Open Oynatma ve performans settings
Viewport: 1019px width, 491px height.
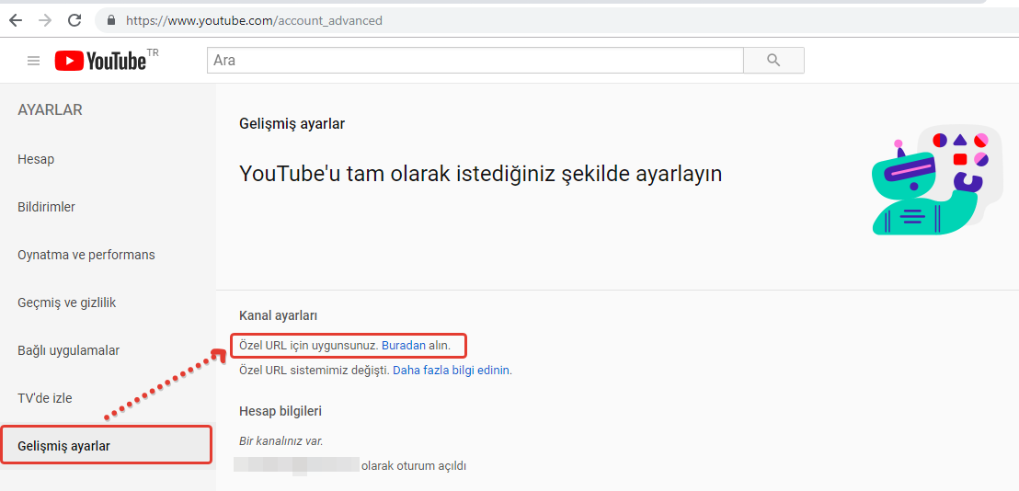point(86,255)
